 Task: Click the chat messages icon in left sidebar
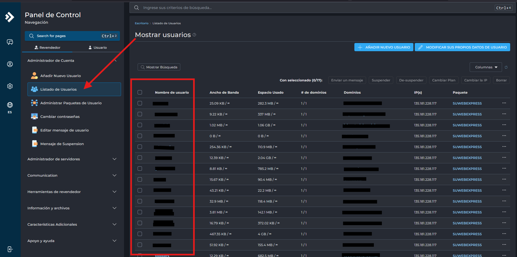point(10,42)
